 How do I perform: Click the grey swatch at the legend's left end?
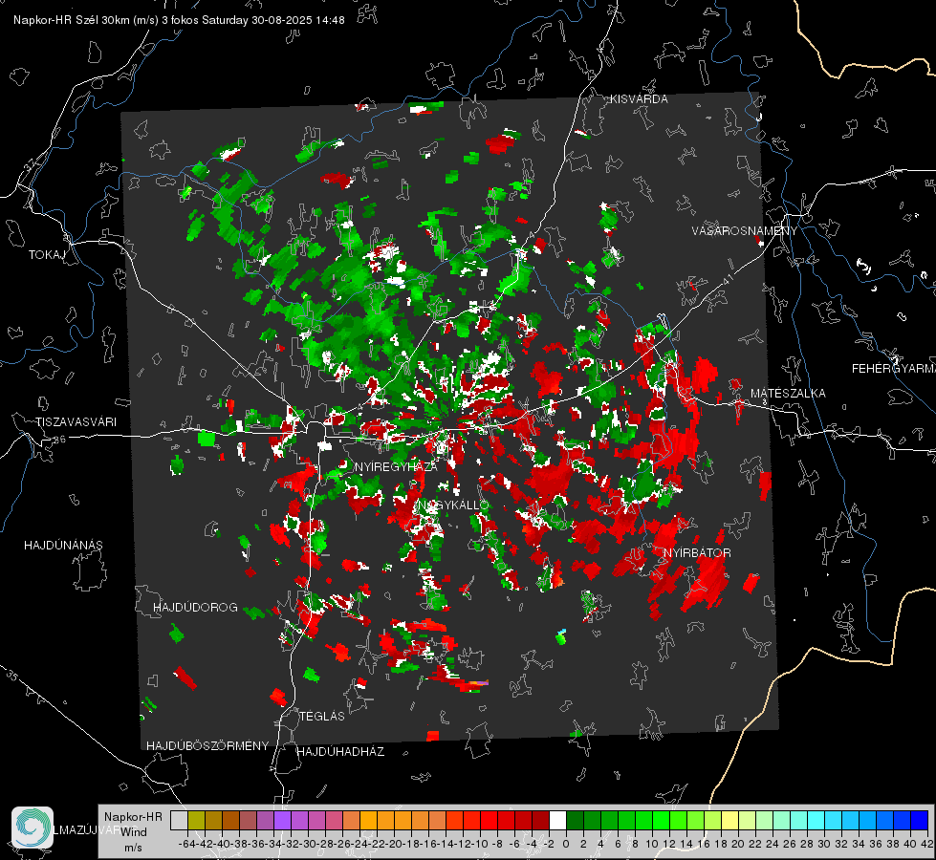(179, 821)
